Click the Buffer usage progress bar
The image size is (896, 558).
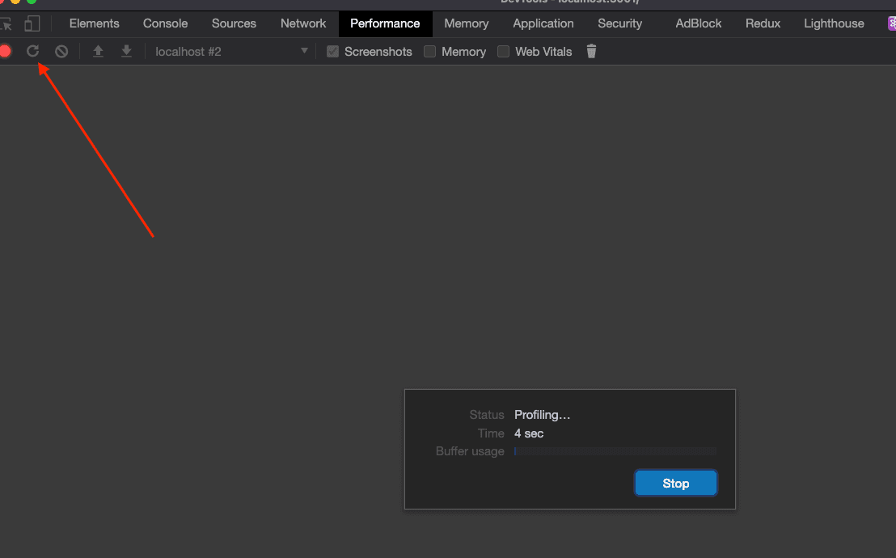(615, 451)
